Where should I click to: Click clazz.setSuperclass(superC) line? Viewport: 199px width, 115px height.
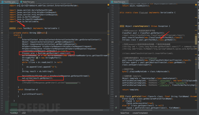137,65
